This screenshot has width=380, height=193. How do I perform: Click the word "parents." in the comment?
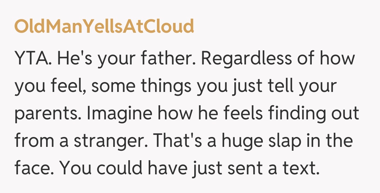(x=48, y=113)
